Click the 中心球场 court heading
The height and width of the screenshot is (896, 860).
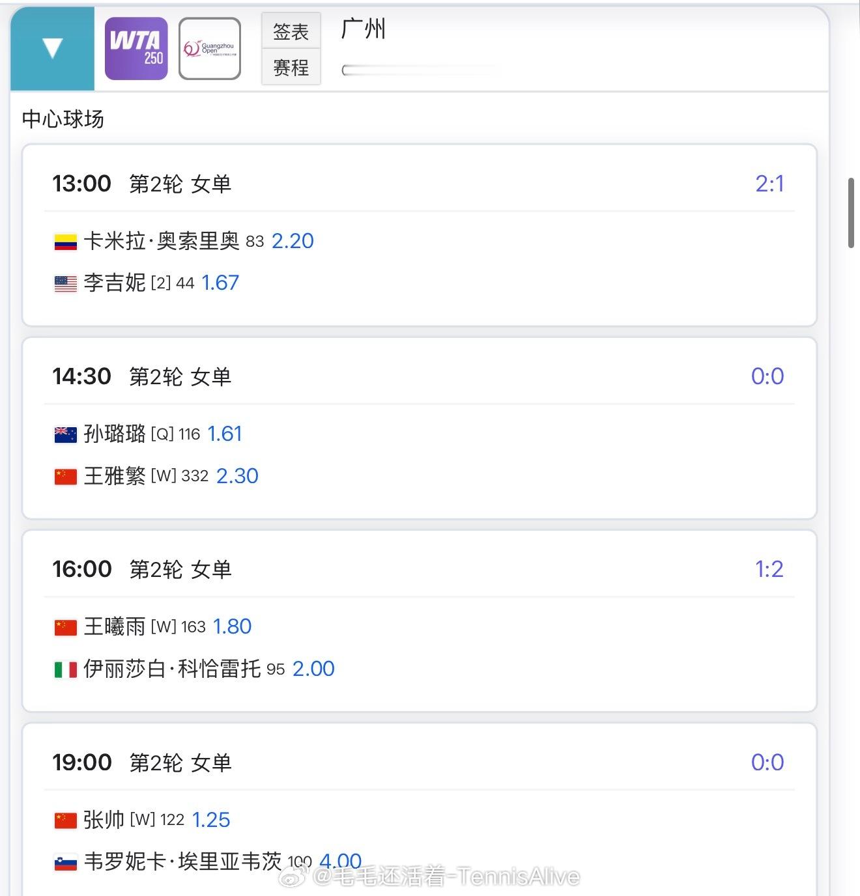[63, 119]
